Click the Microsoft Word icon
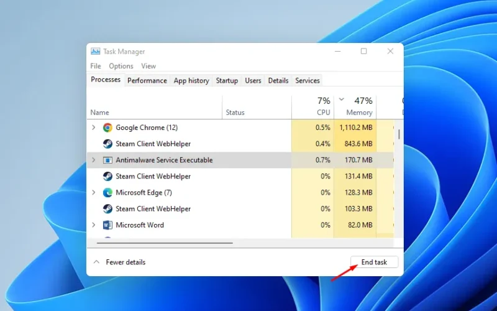The width and height of the screenshot is (497, 311). (107, 225)
